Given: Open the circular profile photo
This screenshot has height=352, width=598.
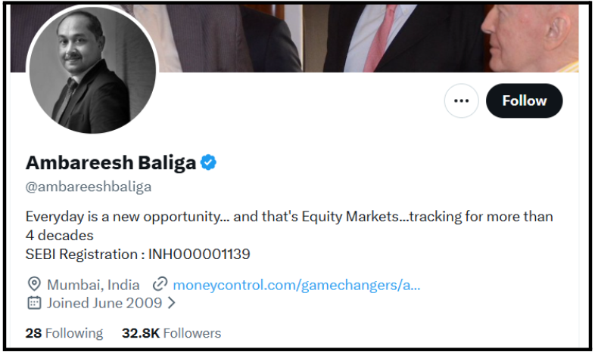Looking at the screenshot, I should (92, 69).
